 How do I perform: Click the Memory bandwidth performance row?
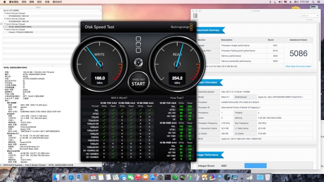click(x=241, y=61)
